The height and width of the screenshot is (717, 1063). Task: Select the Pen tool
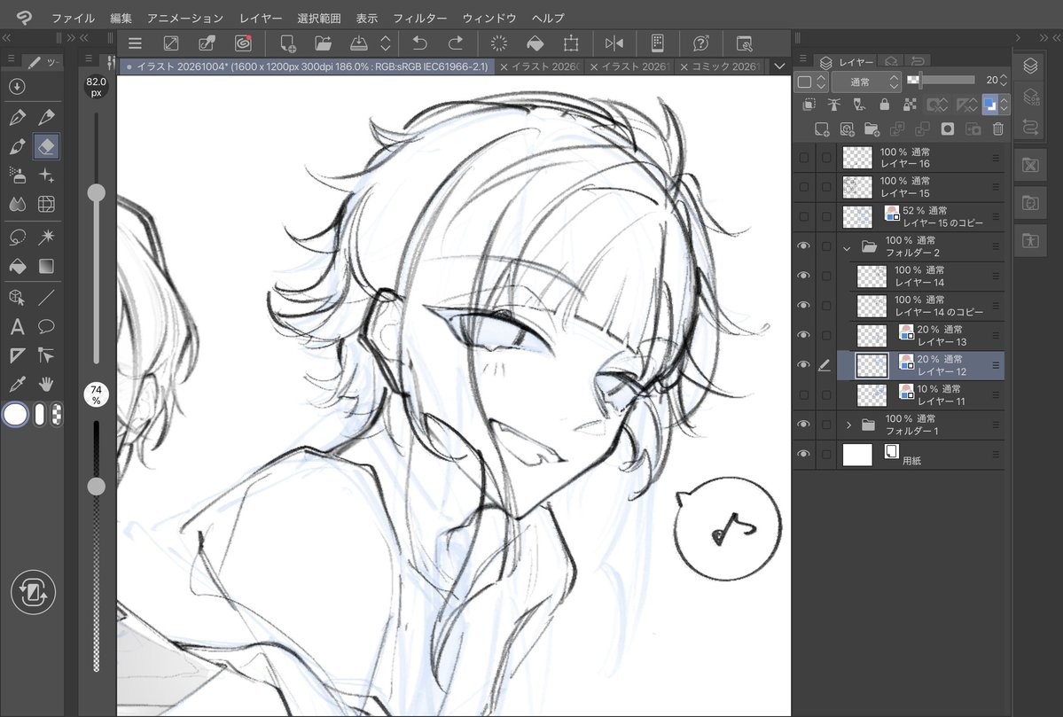click(18, 117)
